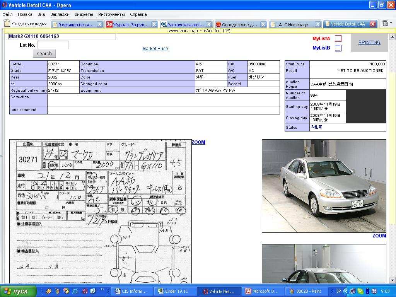
Task: Open the 'Order 19.11' taskbar window
Action: [176, 291]
